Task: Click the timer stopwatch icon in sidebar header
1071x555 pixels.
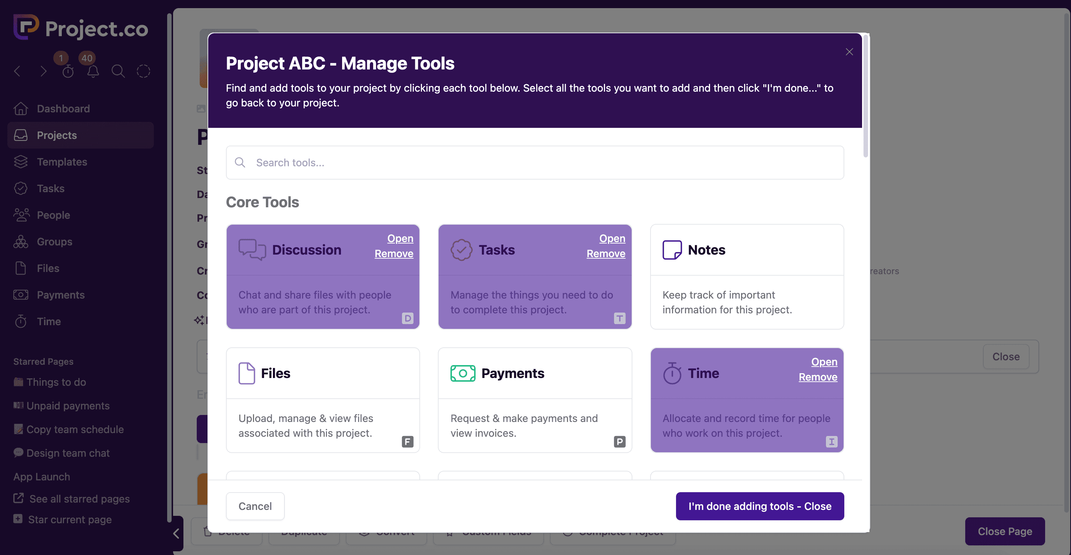Action: pyautogui.click(x=68, y=71)
